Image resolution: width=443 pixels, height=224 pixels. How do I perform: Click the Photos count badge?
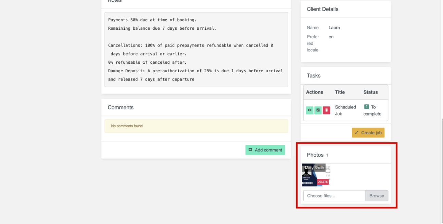pyautogui.click(x=327, y=155)
